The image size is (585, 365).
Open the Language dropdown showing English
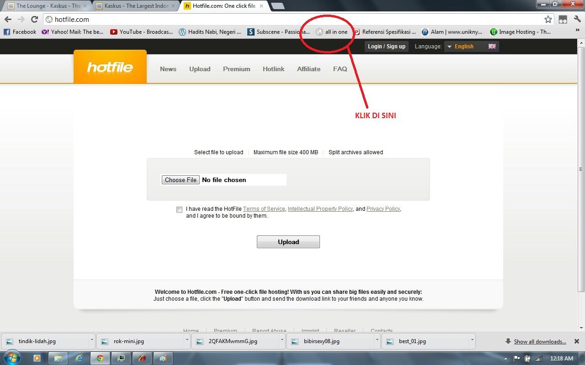(x=471, y=47)
